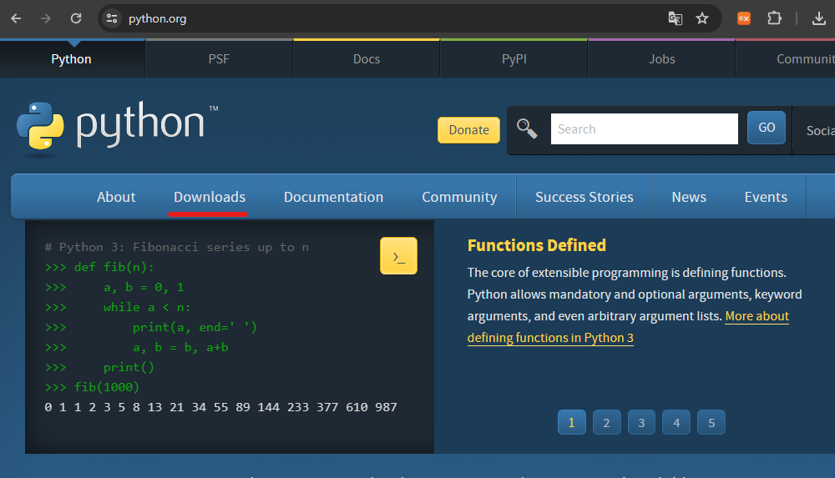Follow the More about defining functions link
835x478 pixels.
(550, 338)
